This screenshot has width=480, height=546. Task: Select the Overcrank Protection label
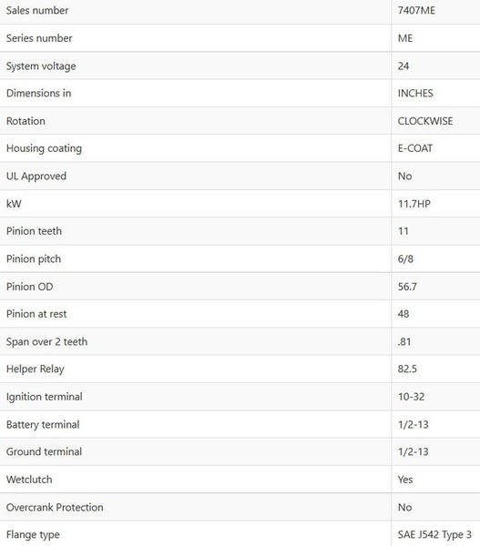(x=55, y=508)
